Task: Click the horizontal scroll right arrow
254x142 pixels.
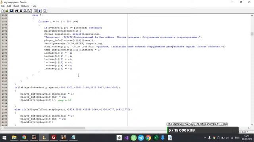Action: [x=249, y=128]
